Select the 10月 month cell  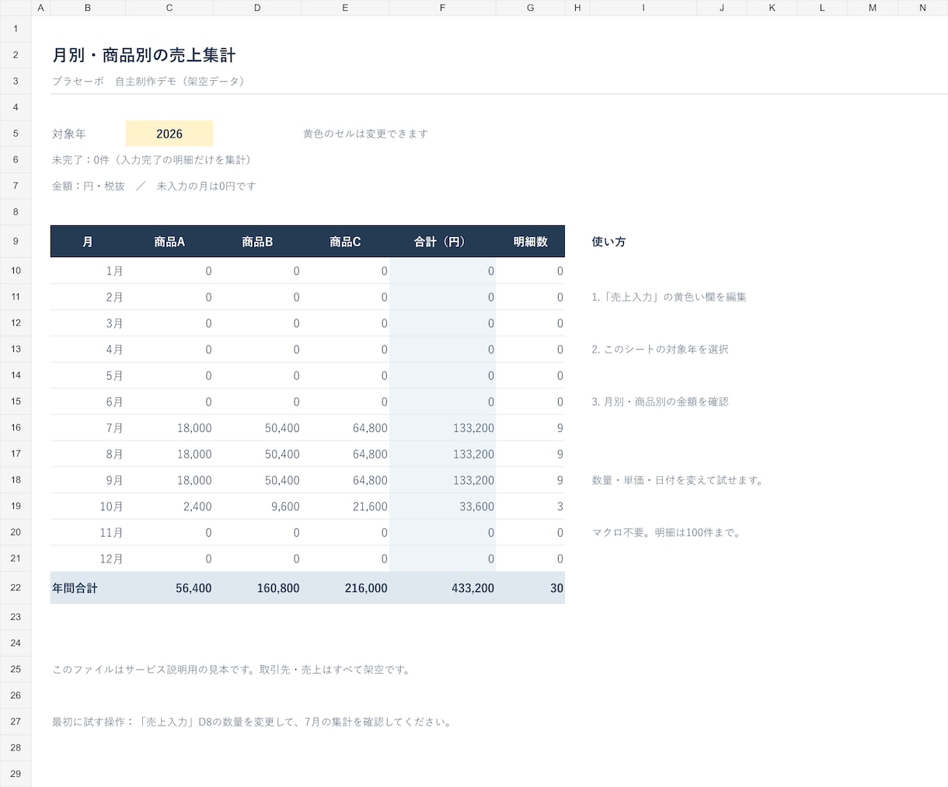click(88, 507)
